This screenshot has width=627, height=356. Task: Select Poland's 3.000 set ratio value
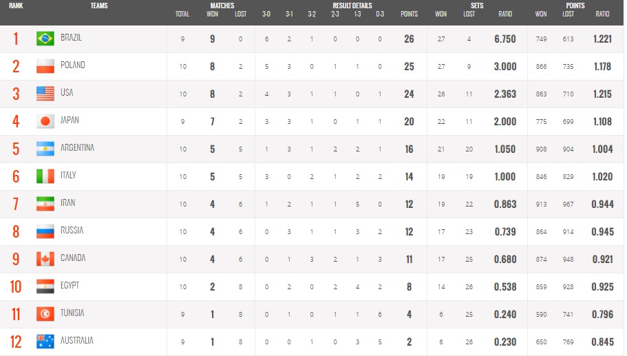[505, 66]
